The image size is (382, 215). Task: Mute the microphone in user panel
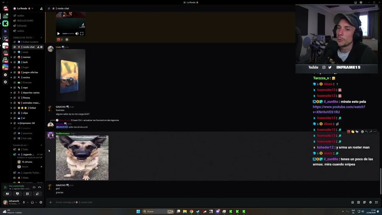24,202
